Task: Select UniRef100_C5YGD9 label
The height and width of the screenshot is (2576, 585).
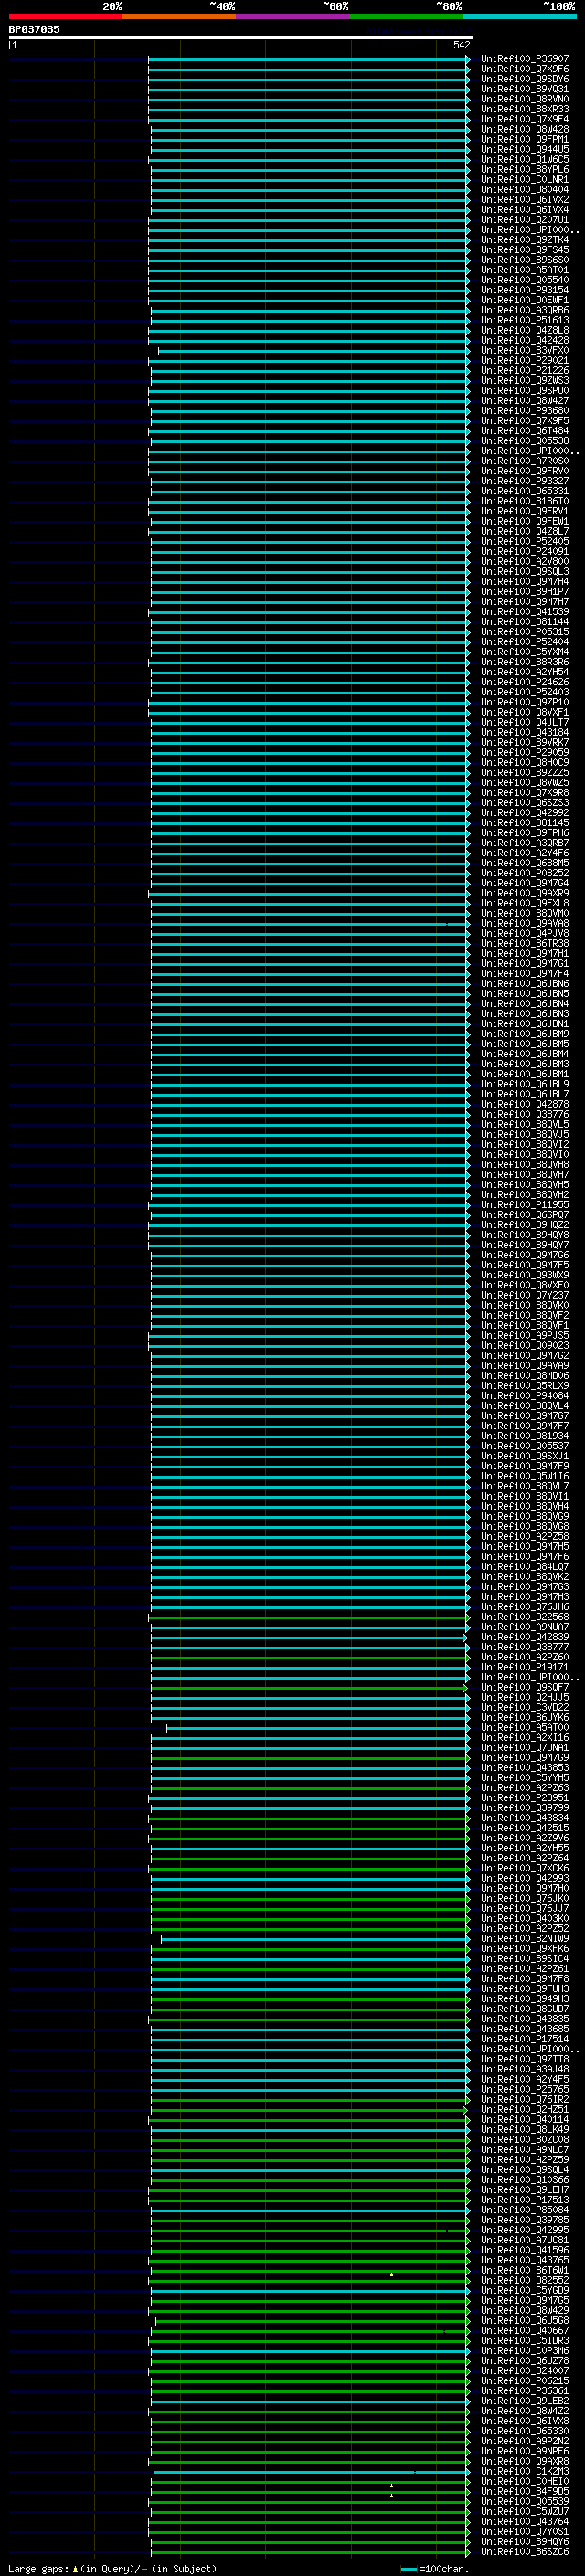Action: coord(524,2290)
